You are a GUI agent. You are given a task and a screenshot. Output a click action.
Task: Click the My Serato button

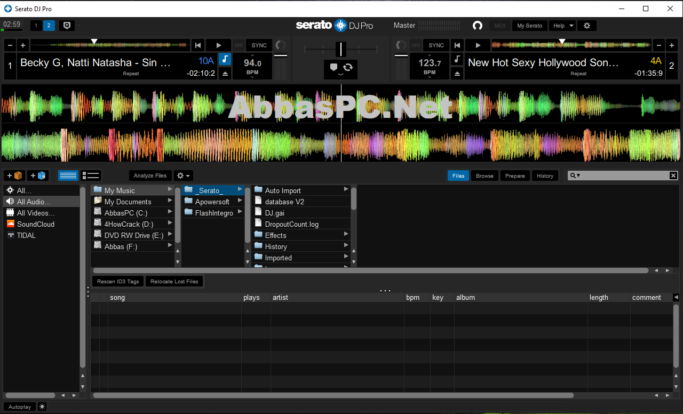pos(529,26)
